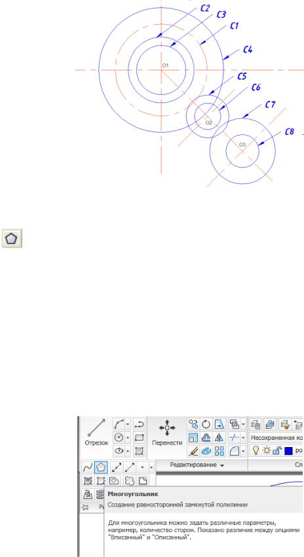Open the Circle tool dropdown arrow

point(127,437)
